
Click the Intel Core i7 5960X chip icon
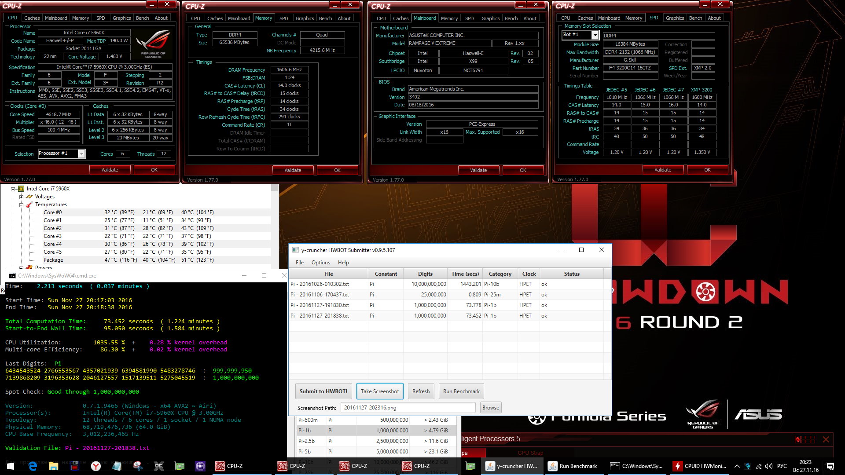click(21, 189)
